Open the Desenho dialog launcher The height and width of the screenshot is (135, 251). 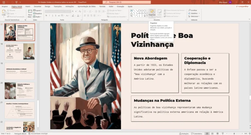(186, 20)
